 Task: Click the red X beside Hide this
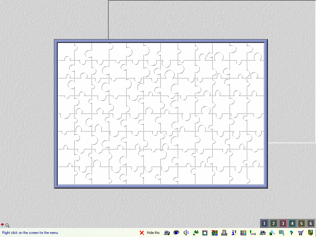pyautogui.click(x=142, y=233)
